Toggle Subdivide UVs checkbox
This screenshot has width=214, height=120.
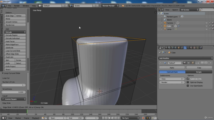[x=188, y=79]
